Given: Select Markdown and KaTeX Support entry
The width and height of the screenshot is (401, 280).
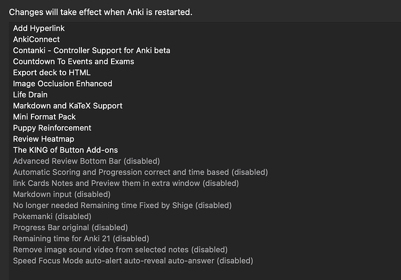Looking at the screenshot, I should tap(67, 106).
